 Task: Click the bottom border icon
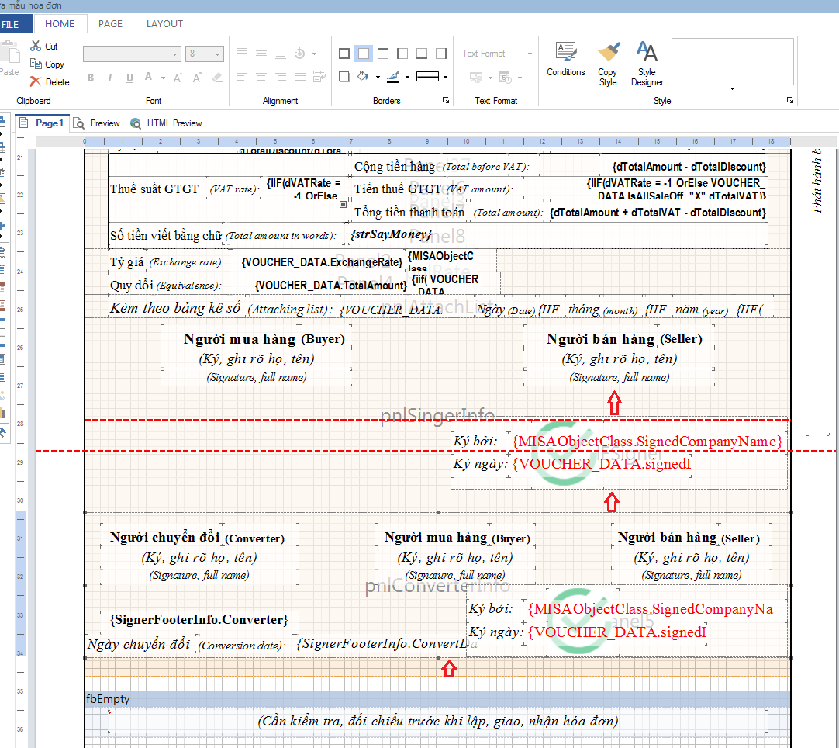[422, 54]
